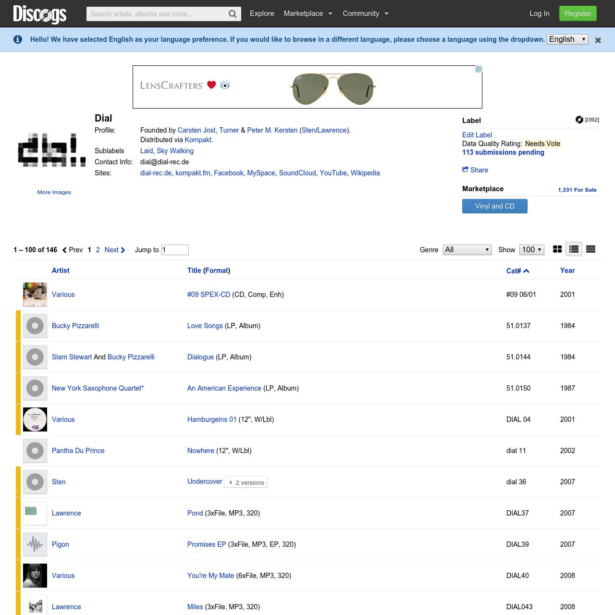Open the YouTube site link
Screen dimensions: 615x615
click(333, 173)
